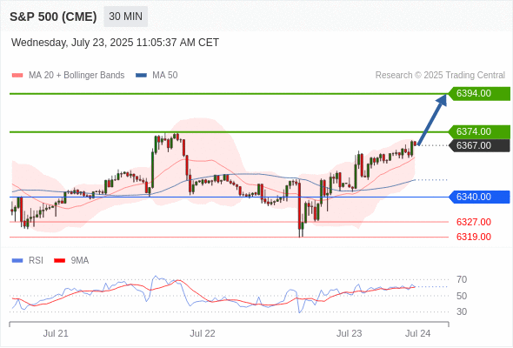The width and height of the screenshot is (513, 348).
Task: Select the S&P 500 (CME) title
Action: pyautogui.click(x=53, y=17)
